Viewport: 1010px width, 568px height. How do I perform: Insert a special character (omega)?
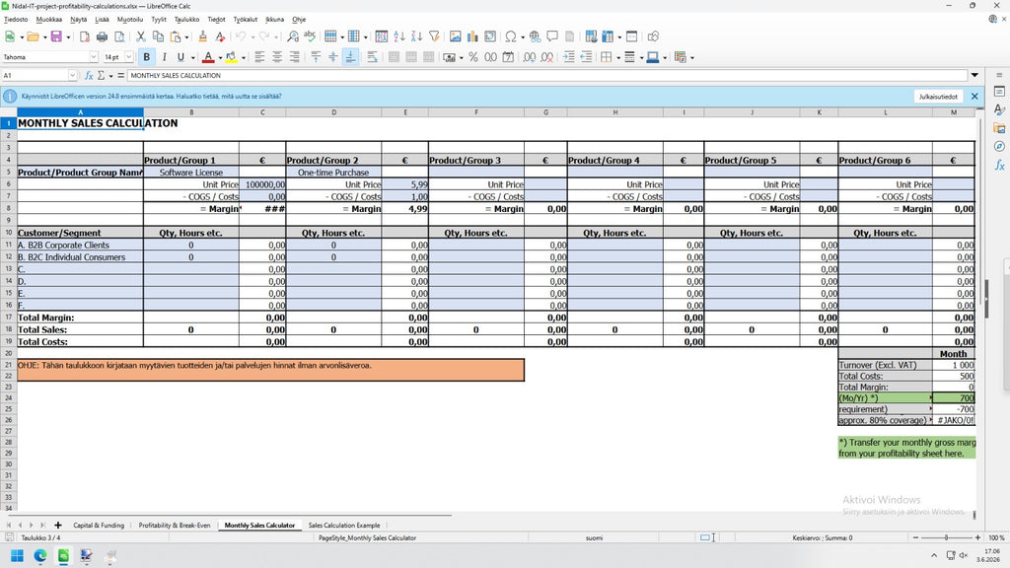[x=511, y=36]
